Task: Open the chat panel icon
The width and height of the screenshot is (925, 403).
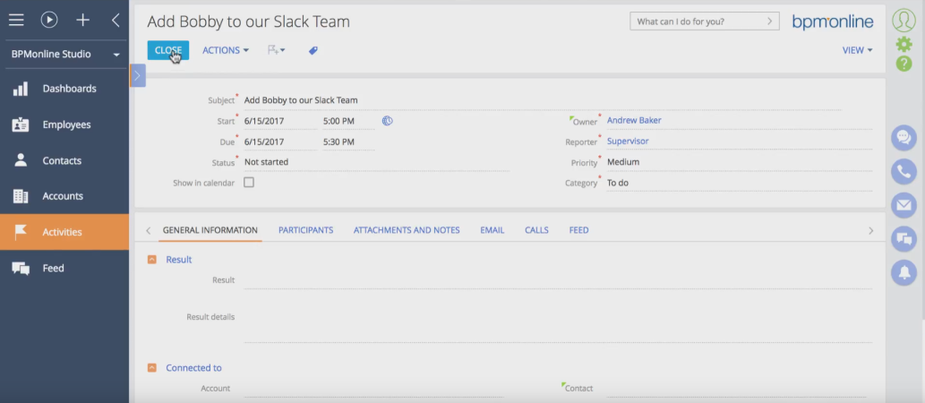Action: pos(904,138)
